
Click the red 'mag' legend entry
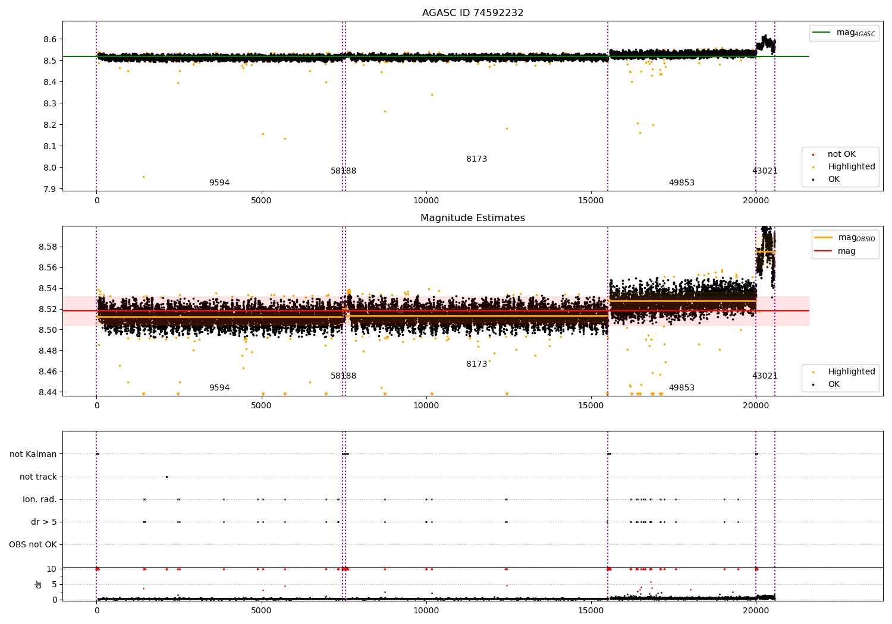point(835,251)
